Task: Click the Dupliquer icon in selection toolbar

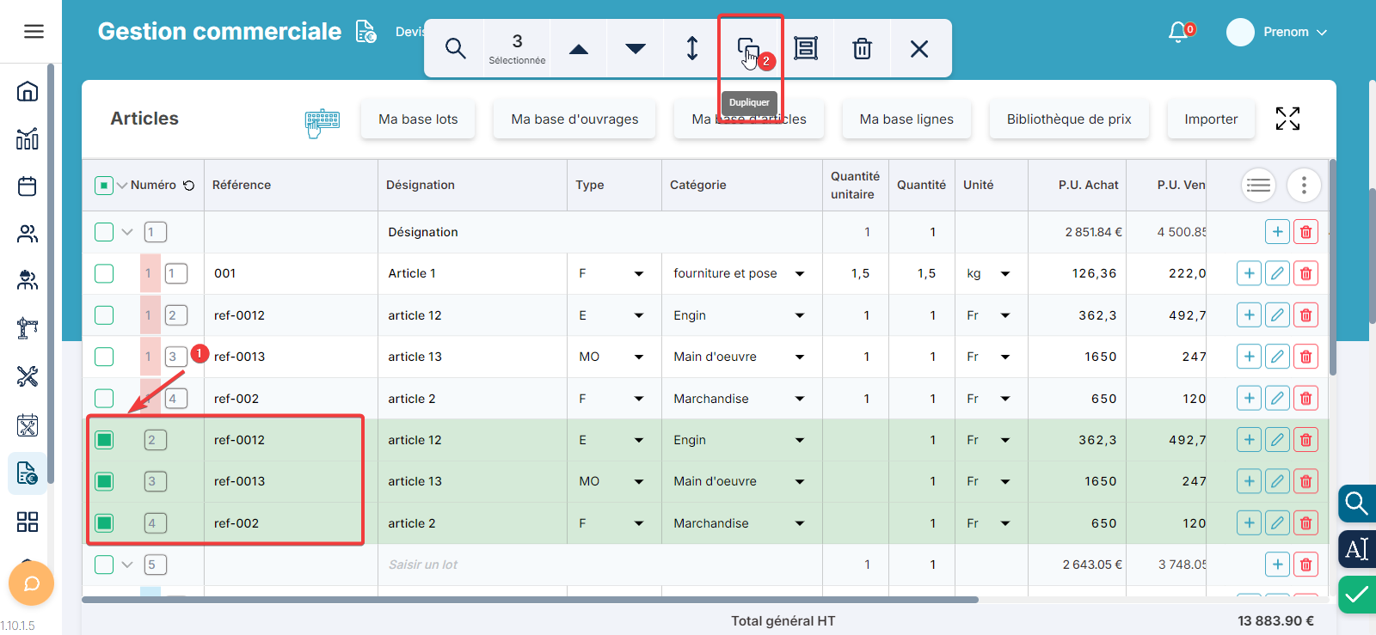Action: [747, 48]
